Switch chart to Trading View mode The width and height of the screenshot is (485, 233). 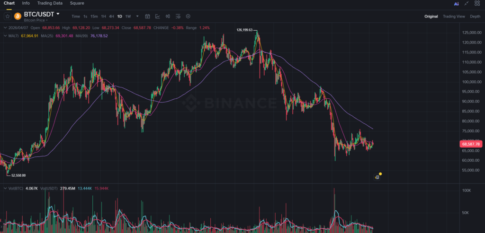[454, 16]
